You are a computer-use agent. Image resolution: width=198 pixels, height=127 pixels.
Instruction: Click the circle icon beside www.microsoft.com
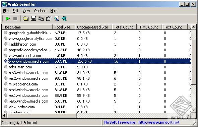pyautogui.click(x=6, y=55)
